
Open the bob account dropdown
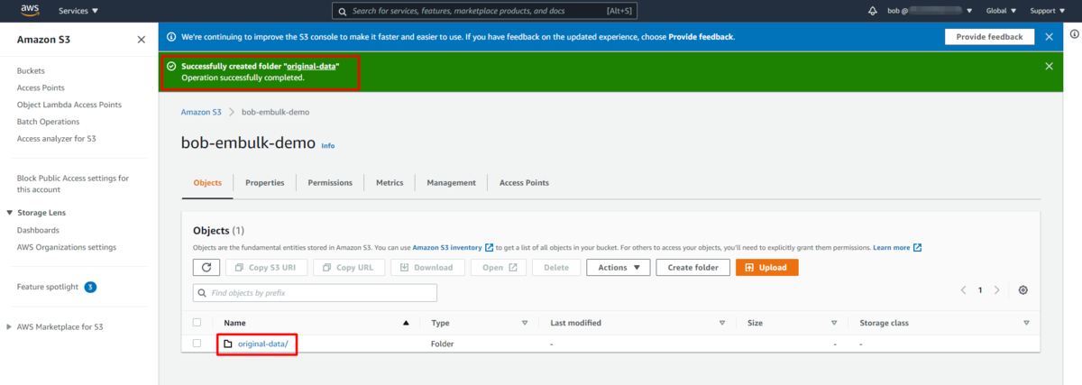coord(929,11)
